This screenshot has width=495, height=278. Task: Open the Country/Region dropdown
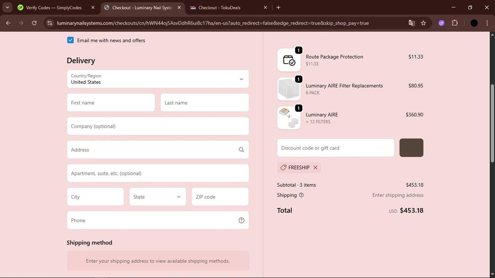(x=158, y=79)
